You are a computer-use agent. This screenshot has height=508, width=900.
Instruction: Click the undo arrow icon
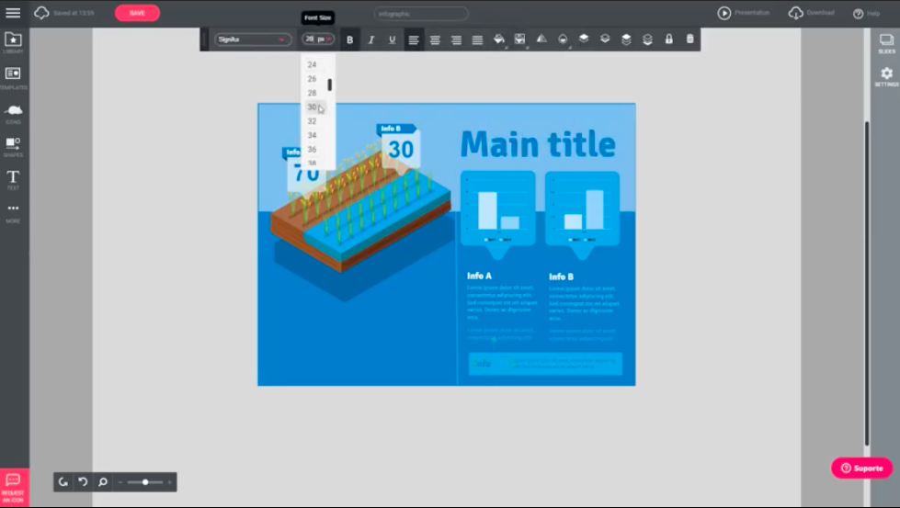point(83,481)
